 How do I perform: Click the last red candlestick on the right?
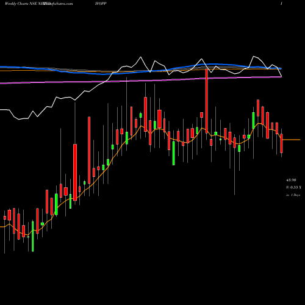tap(281, 143)
